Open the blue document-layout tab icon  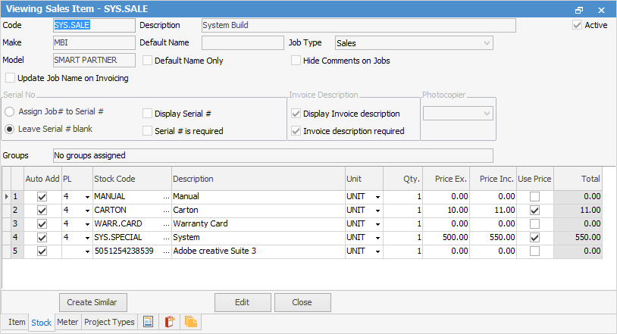point(149,322)
